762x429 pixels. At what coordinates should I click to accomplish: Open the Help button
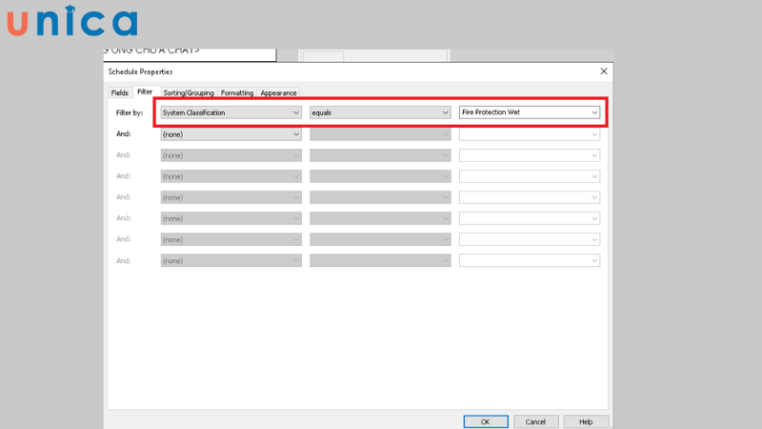586,421
